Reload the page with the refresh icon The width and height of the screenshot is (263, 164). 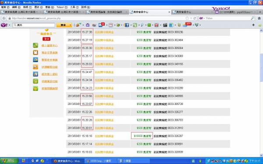click(195, 18)
